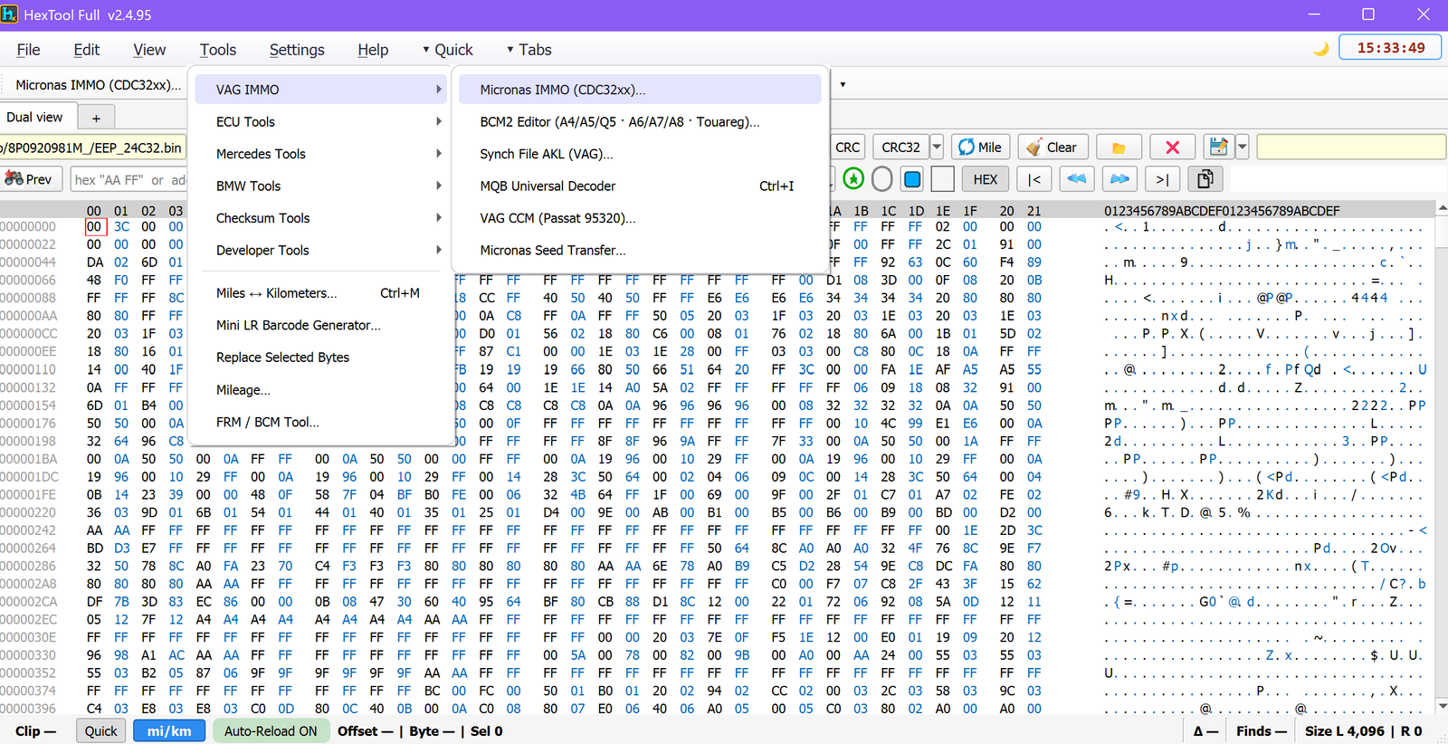Click the yellow text input field
The image size is (1448, 744).
[x=1350, y=147]
